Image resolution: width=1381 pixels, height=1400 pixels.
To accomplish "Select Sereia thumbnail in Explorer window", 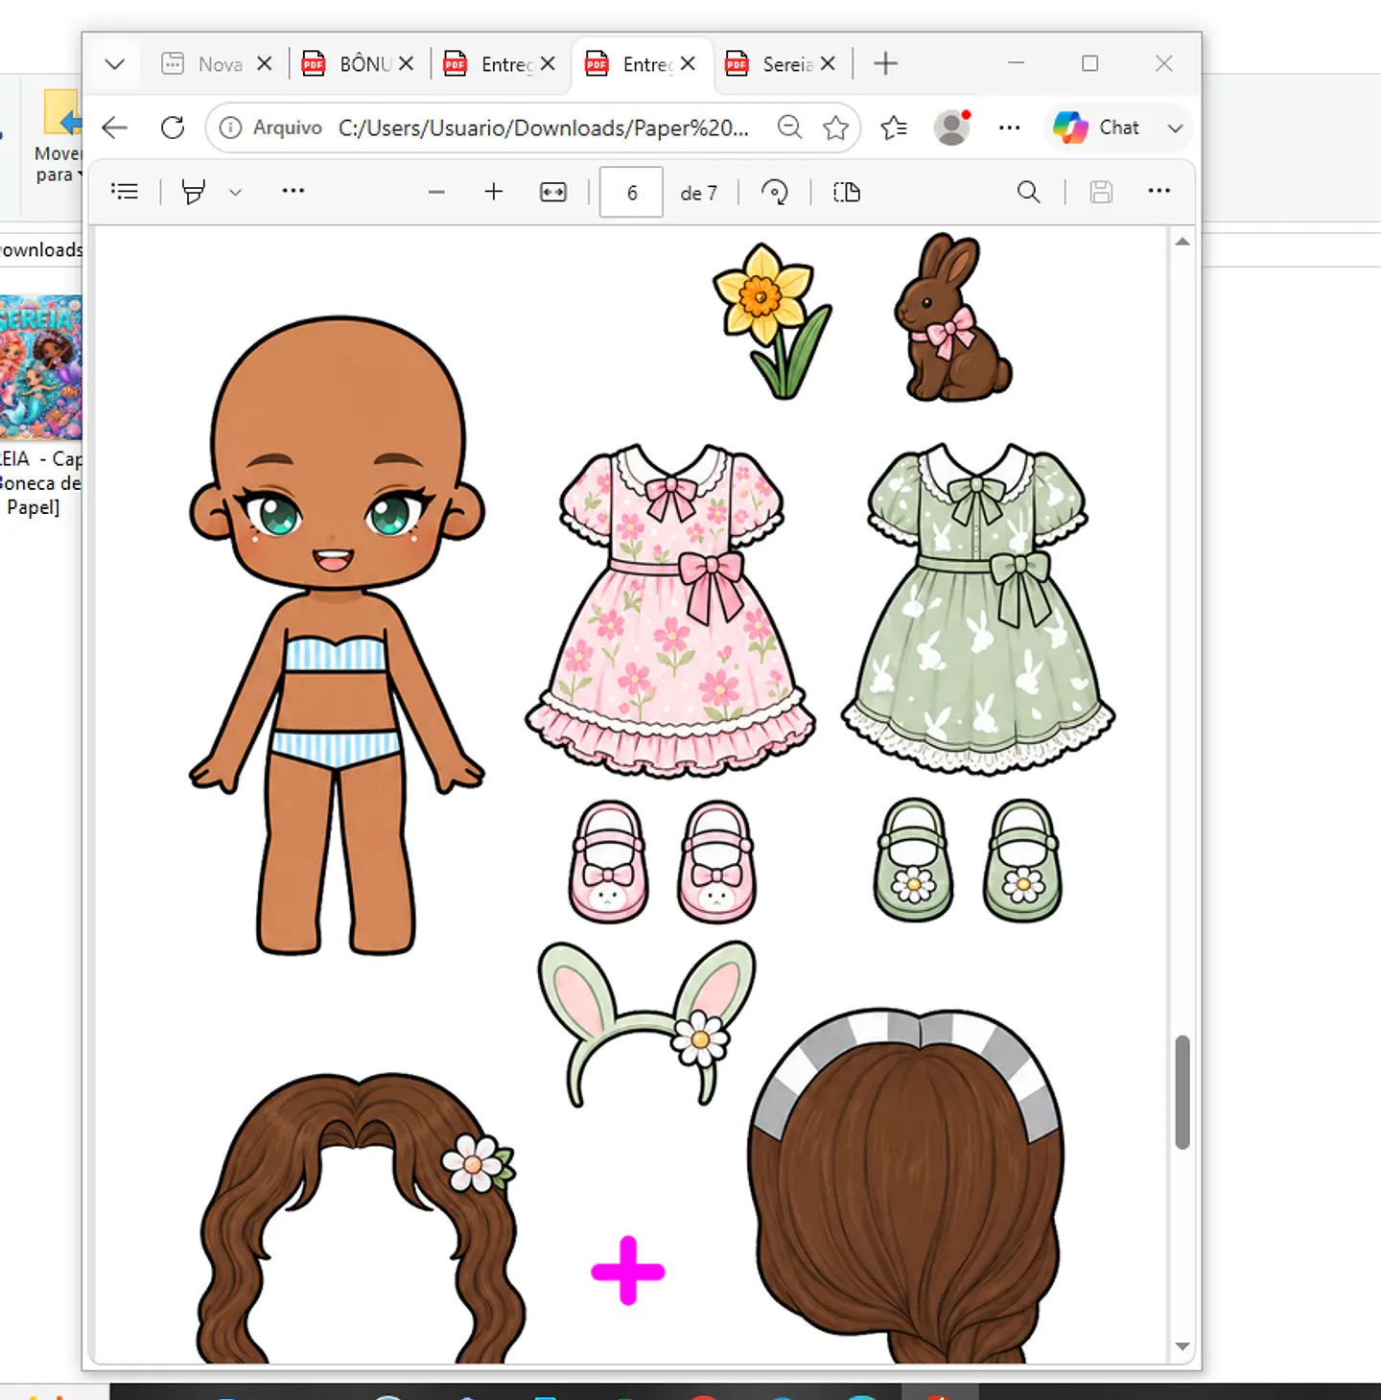I will (40, 367).
